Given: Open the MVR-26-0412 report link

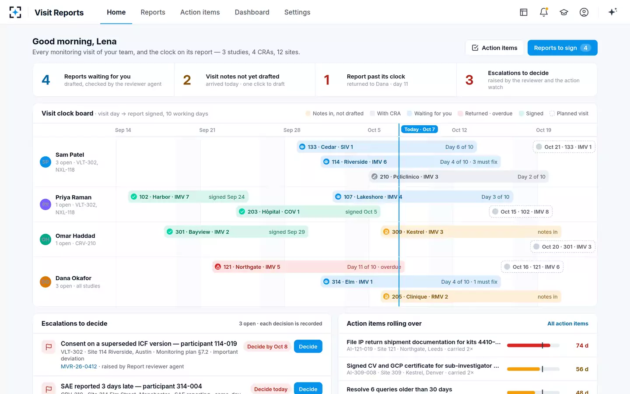Looking at the screenshot, I should coord(79,366).
